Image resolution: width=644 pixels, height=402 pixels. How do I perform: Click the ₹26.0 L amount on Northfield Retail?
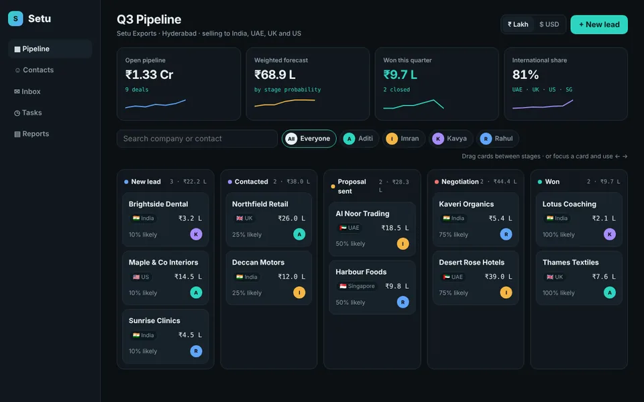291,218
